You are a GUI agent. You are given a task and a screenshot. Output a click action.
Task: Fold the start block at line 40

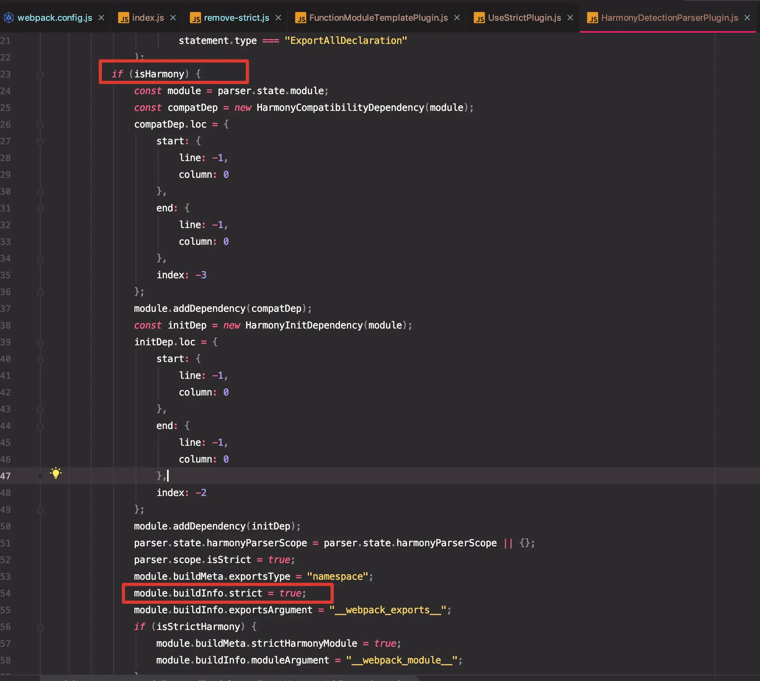[40, 359]
